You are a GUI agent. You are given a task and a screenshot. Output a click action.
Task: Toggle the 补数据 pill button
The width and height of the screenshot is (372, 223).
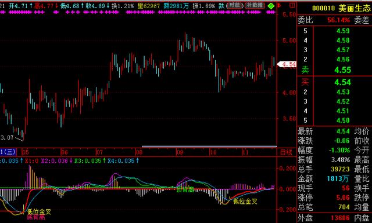pyautogui.click(x=255, y=6)
